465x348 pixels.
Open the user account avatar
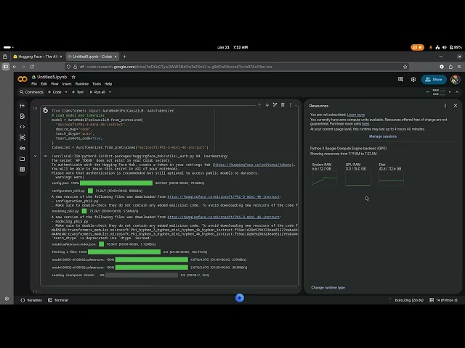click(456, 79)
